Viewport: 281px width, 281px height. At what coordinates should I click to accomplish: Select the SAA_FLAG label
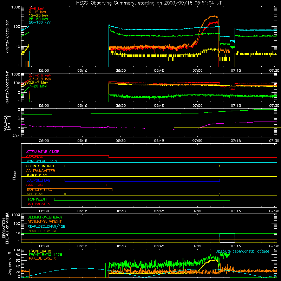(34, 185)
